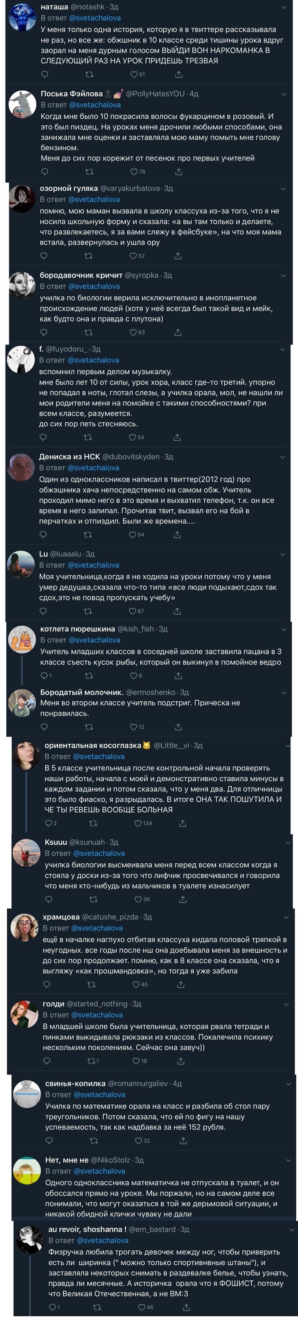Retweet голди's tweet

click(93, 1061)
